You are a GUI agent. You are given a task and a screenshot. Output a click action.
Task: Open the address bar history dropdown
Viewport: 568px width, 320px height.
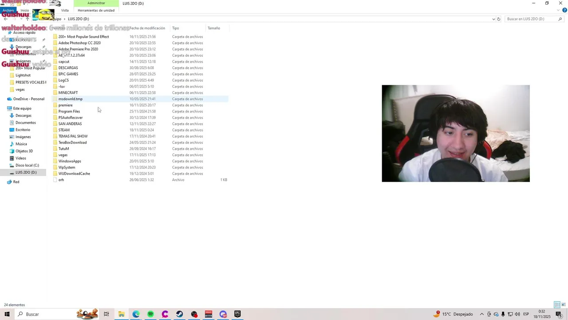tap(493, 19)
